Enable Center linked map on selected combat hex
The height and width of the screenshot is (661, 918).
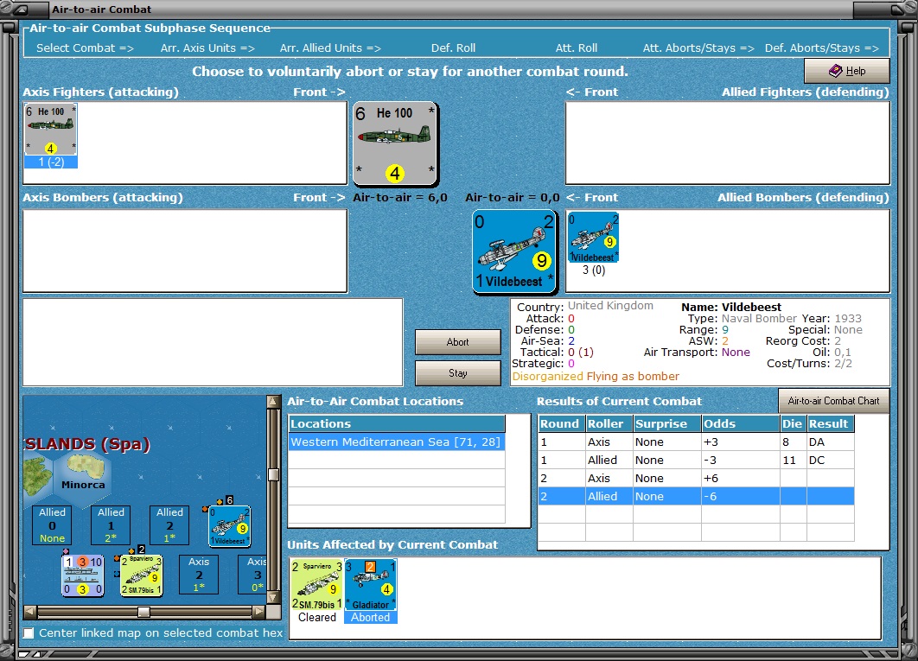click(x=29, y=632)
